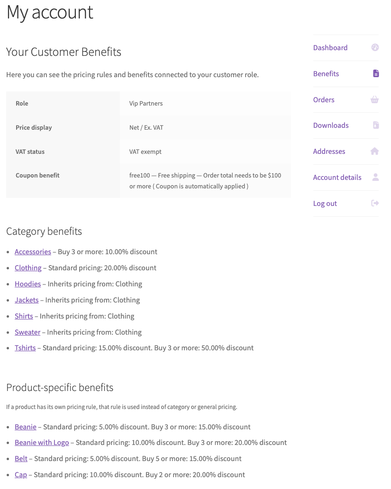Click the Jackets category link

[27, 300]
